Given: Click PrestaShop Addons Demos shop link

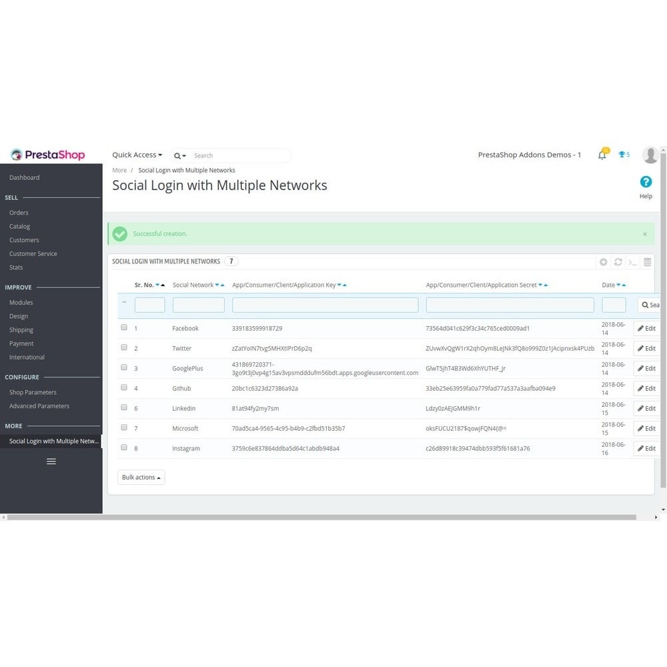Looking at the screenshot, I should 529,155.
